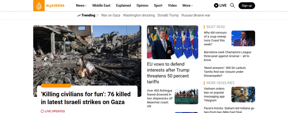Click the Sign up button
Screen dimensions: 288x113
[247, 6]
